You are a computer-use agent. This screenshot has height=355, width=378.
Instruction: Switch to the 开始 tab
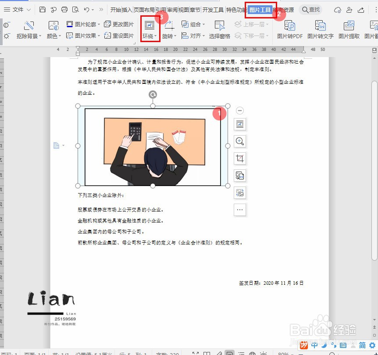[x=116, y=10]
